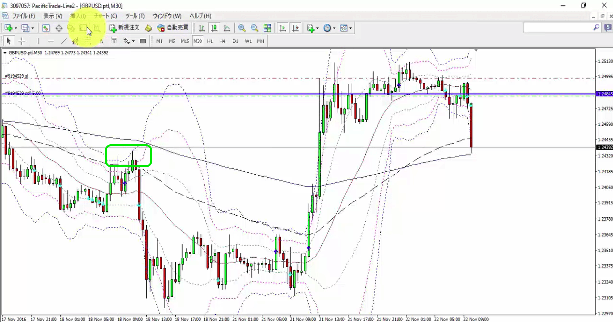Switch to M15 timeframe
This screenshot has width=613, height=322.
coord(185,41)
